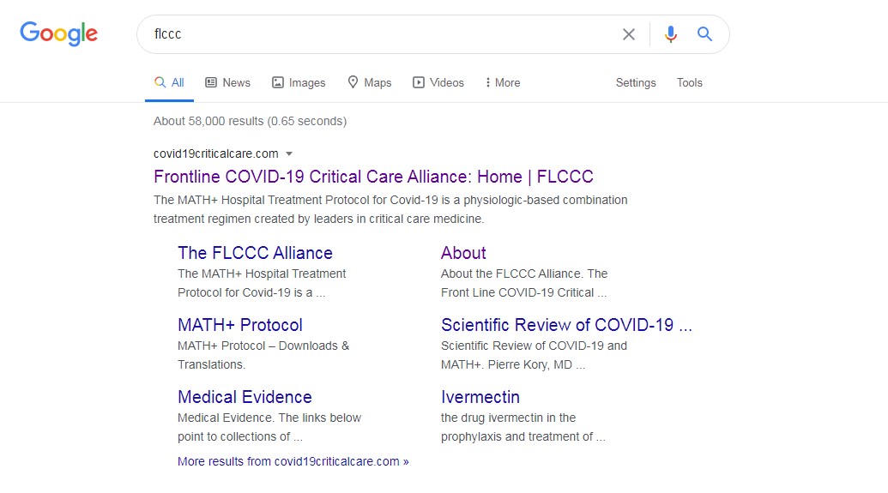Open the Settings menu
This screenshot has width=888, height=493.
pyautogui.click(x=635, y=82)
